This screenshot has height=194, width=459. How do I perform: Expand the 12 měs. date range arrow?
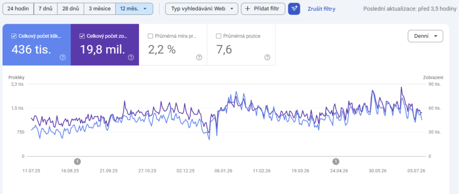pos(145,9)
